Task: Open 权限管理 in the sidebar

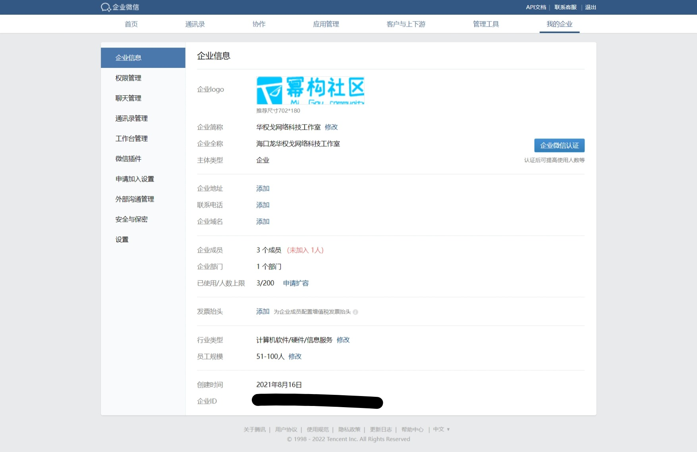Action: pos(143,78)
